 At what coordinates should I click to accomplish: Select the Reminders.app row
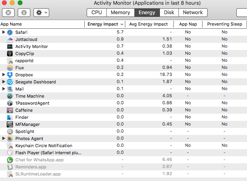click(x=124, y=167)
